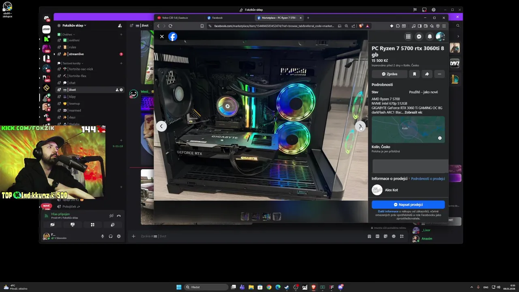Reload the browser page

pos(170,26)
